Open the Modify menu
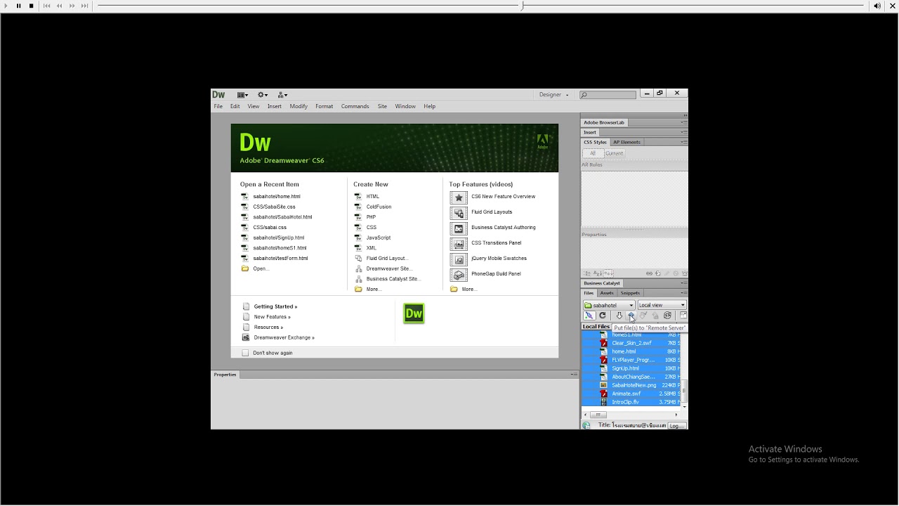Image resolution: width=899 pixels, height=506 pixels. click(298, 106)
